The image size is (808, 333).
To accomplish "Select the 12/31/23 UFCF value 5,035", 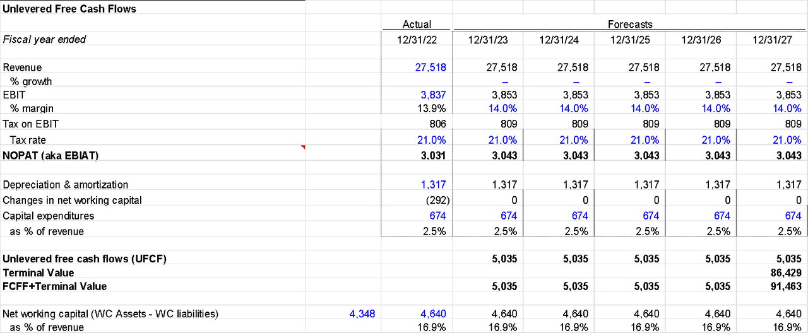I will (x=504, y=259).
